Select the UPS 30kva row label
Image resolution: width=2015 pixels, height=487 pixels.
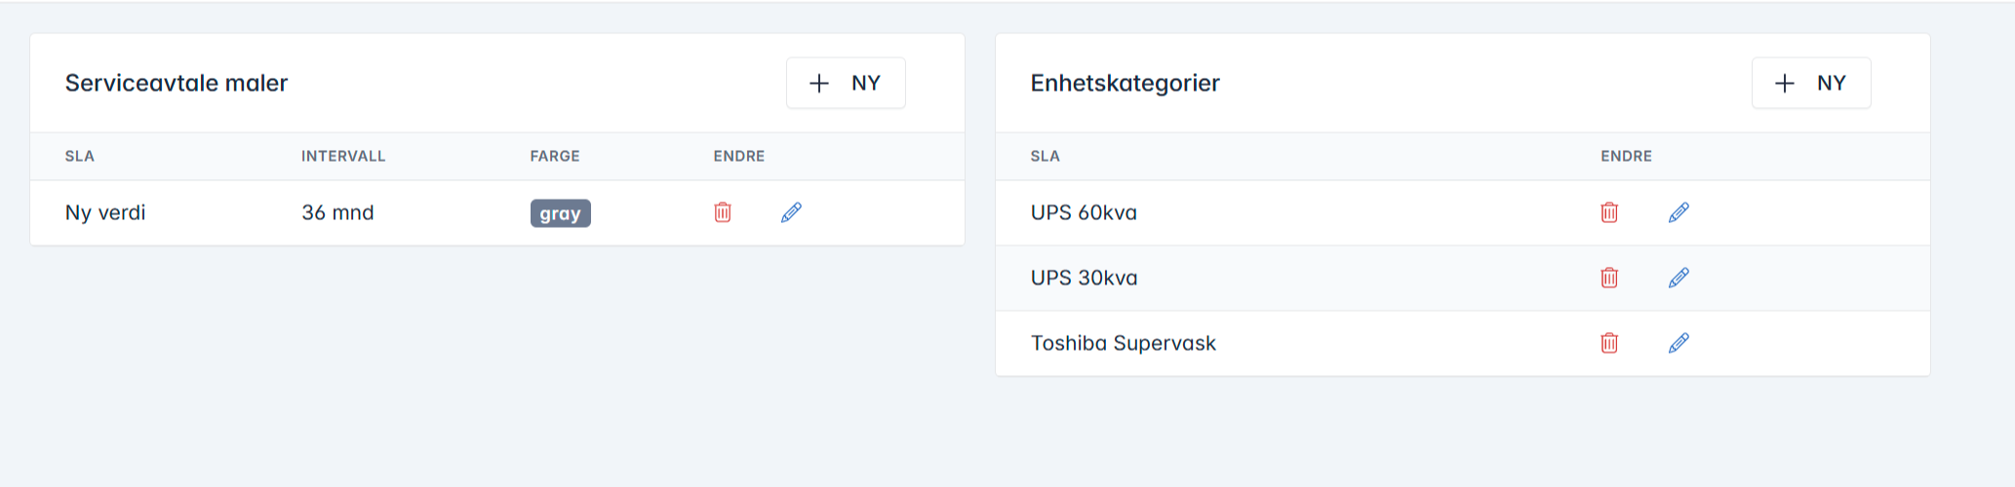pyautogui.click(x=1084, y=278)
